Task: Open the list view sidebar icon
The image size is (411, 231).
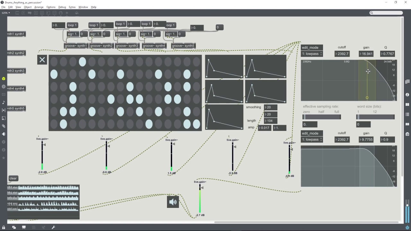Action: tap(407, 114)
